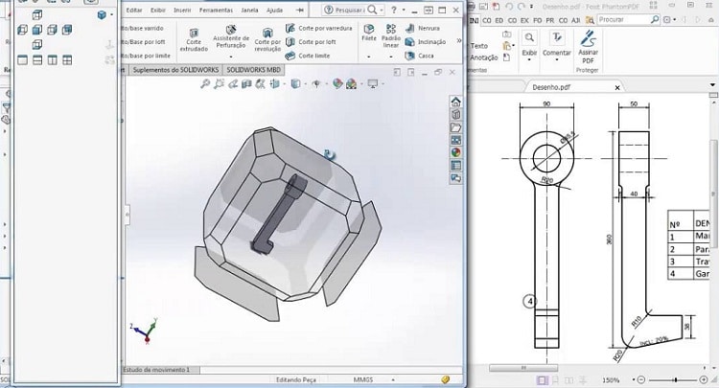The width and height of the screenshot is (719, 388).
Task: Open the Ferramentas menu
Action: coord(218,10)
